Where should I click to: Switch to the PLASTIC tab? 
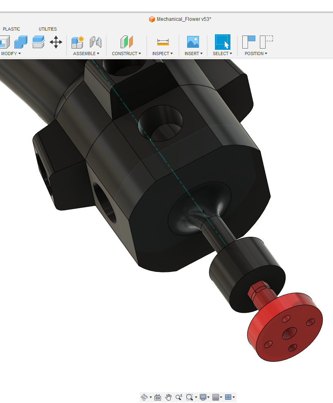[11, 29]
